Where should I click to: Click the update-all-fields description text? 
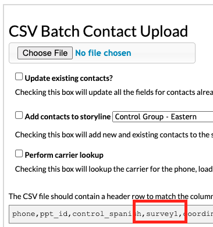coord(114,92)
